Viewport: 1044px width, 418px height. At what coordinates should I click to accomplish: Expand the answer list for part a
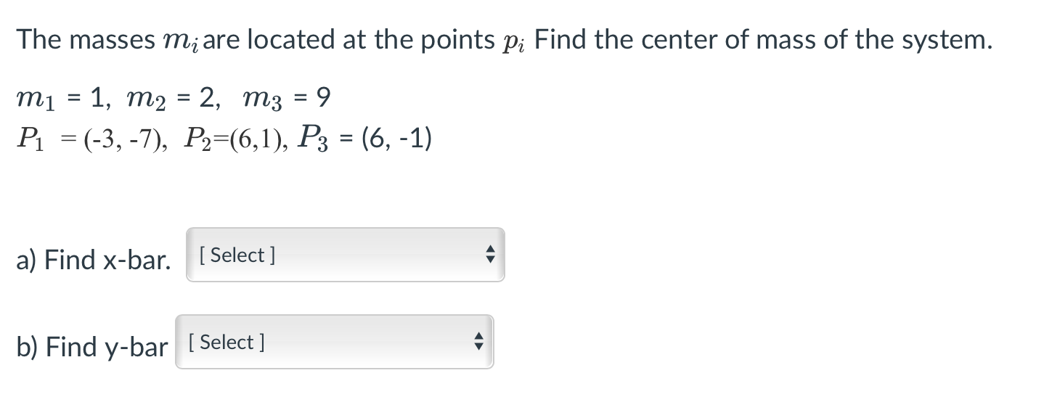click(345, 255)
